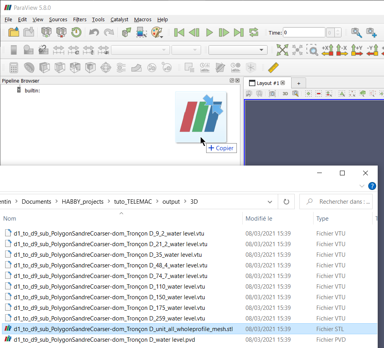The height and width of the screenshot is (348, 384).
Task: Click the Open file folder icon
Action: (14, 32)
